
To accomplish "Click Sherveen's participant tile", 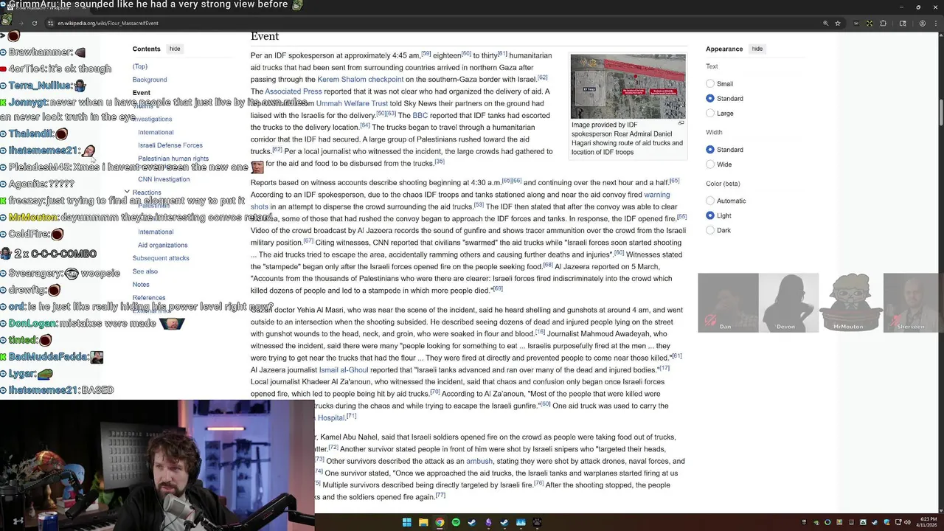I will tap(913, 302).
